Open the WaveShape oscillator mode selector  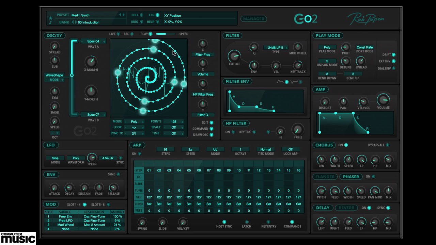pos(54,75)
